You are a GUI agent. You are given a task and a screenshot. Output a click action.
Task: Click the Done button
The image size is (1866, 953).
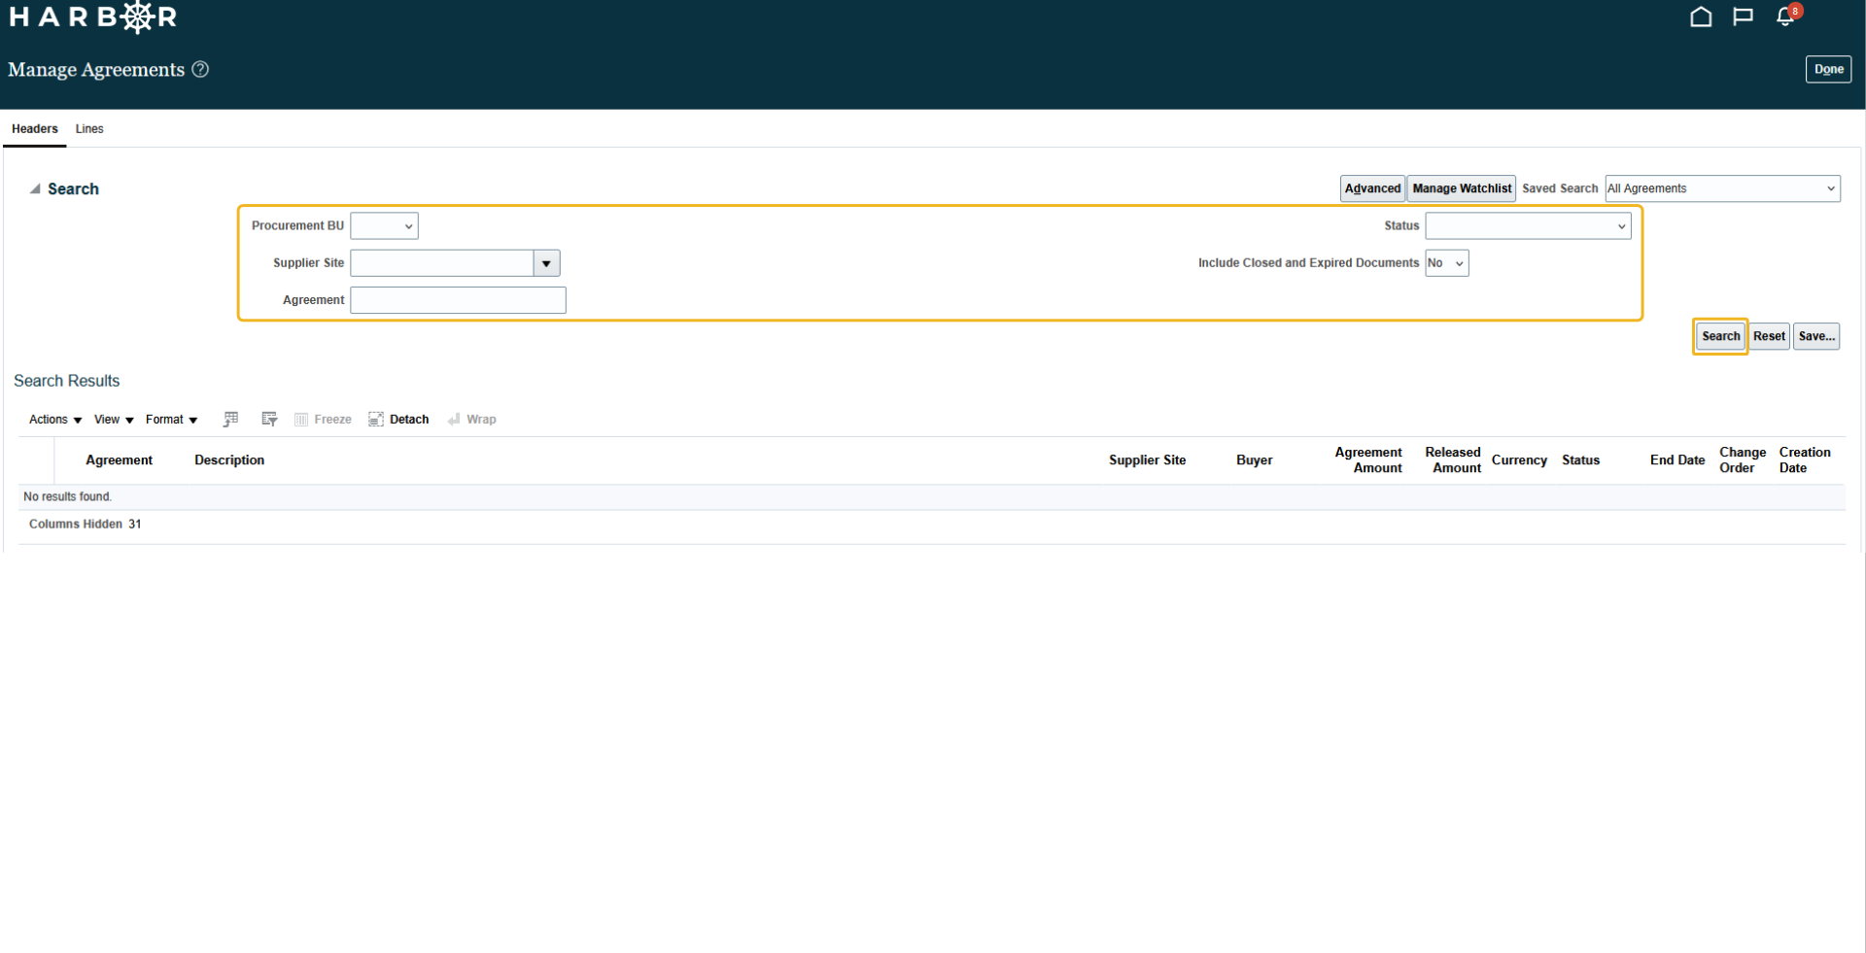[x=1828, y=69]
